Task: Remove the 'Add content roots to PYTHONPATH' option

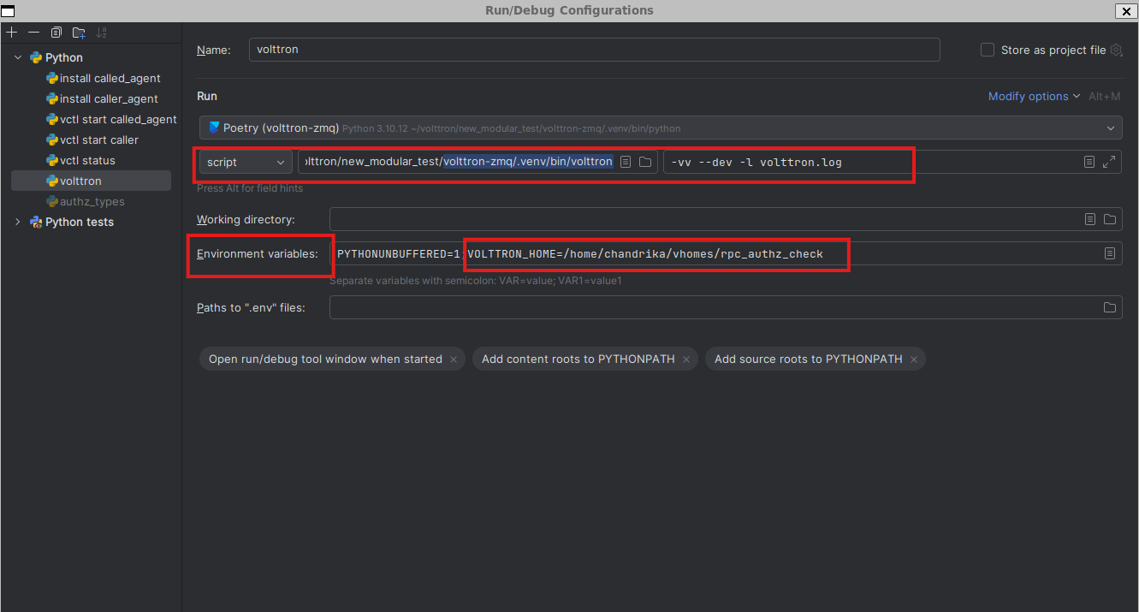Action: point(686,359)
